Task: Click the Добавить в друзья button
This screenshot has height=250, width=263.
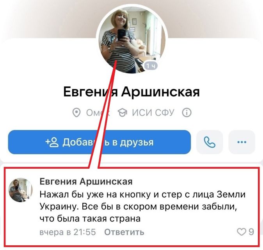Action: click(x=100, y=142)
